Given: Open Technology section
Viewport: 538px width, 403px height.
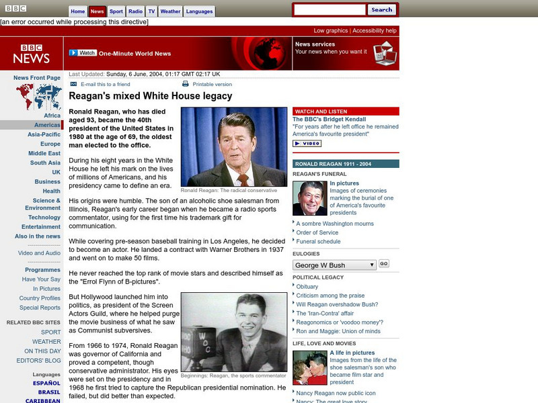Looking at the screenshot, I should 44,217.
